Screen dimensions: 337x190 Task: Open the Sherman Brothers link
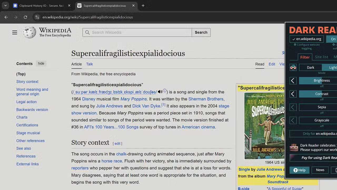coord(206,99)
